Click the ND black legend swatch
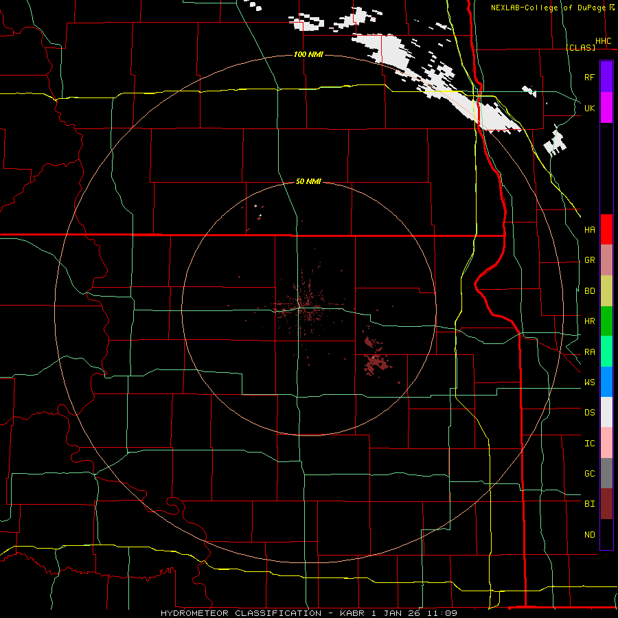This screenshot has height=618, width=618. 606,534
